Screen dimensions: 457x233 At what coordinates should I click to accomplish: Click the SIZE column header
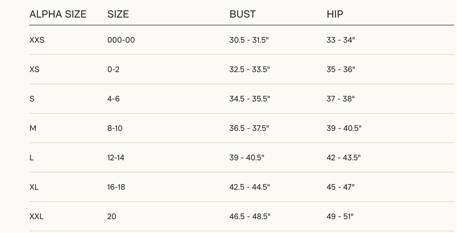[x=118, y=14]
